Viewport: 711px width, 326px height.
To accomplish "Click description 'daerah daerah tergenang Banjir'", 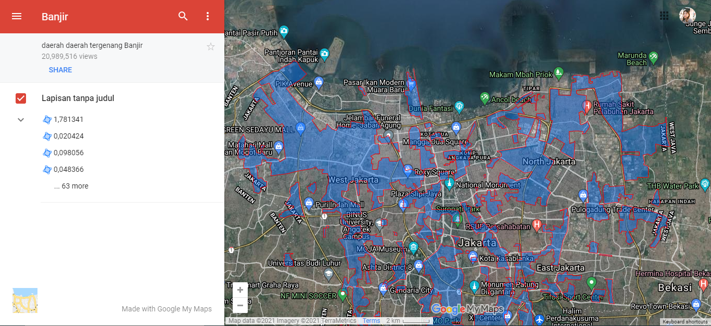I will click(92, 45).
